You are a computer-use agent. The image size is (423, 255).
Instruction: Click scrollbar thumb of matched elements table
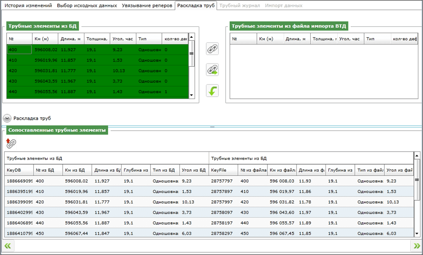(x=417, y=180)
